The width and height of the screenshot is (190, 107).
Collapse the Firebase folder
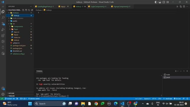click(x=9, y=13)
